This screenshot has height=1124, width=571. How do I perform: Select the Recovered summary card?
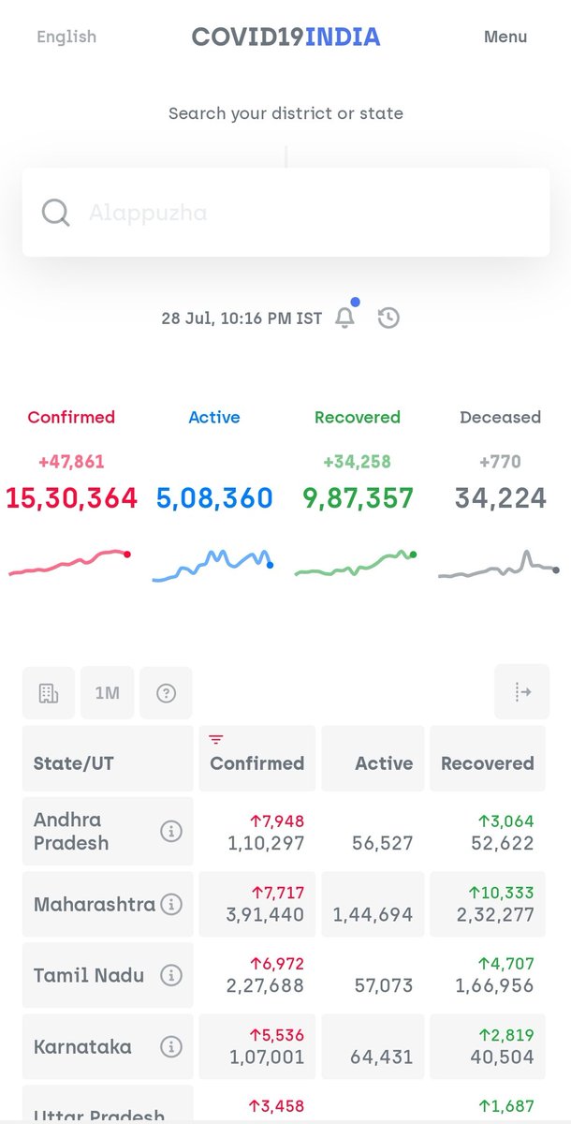(x=358, y=496)
